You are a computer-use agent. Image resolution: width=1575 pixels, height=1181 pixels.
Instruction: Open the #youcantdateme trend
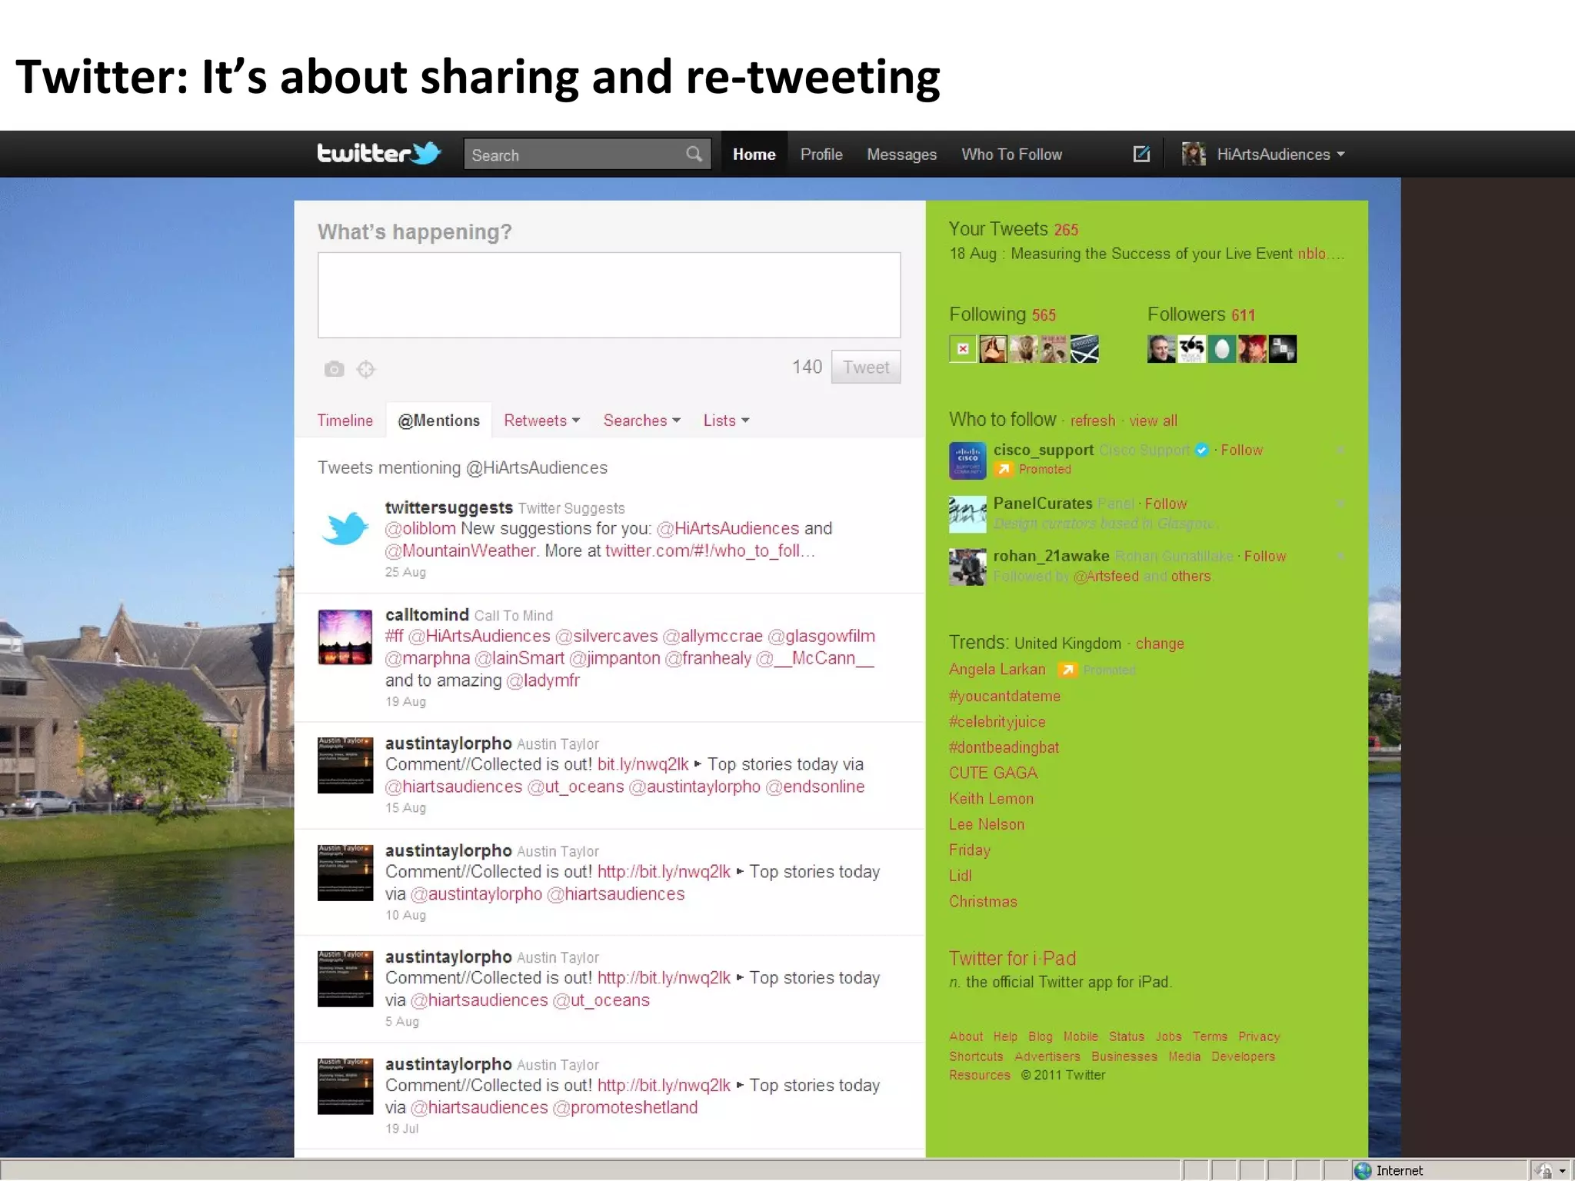(x=1004, y=696)
